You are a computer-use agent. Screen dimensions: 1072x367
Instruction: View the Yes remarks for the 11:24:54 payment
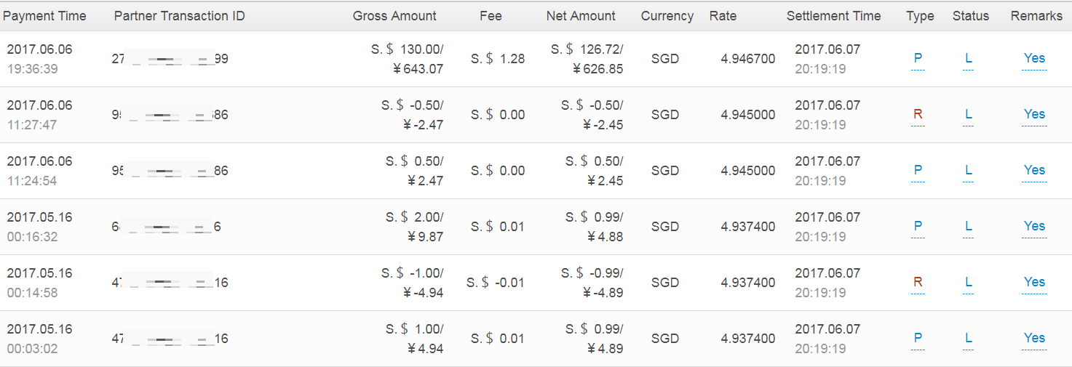(x=1034, y=170)
